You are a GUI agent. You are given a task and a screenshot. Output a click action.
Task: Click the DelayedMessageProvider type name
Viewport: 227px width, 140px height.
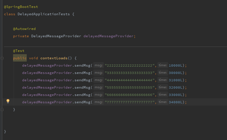tap(56, 36)
